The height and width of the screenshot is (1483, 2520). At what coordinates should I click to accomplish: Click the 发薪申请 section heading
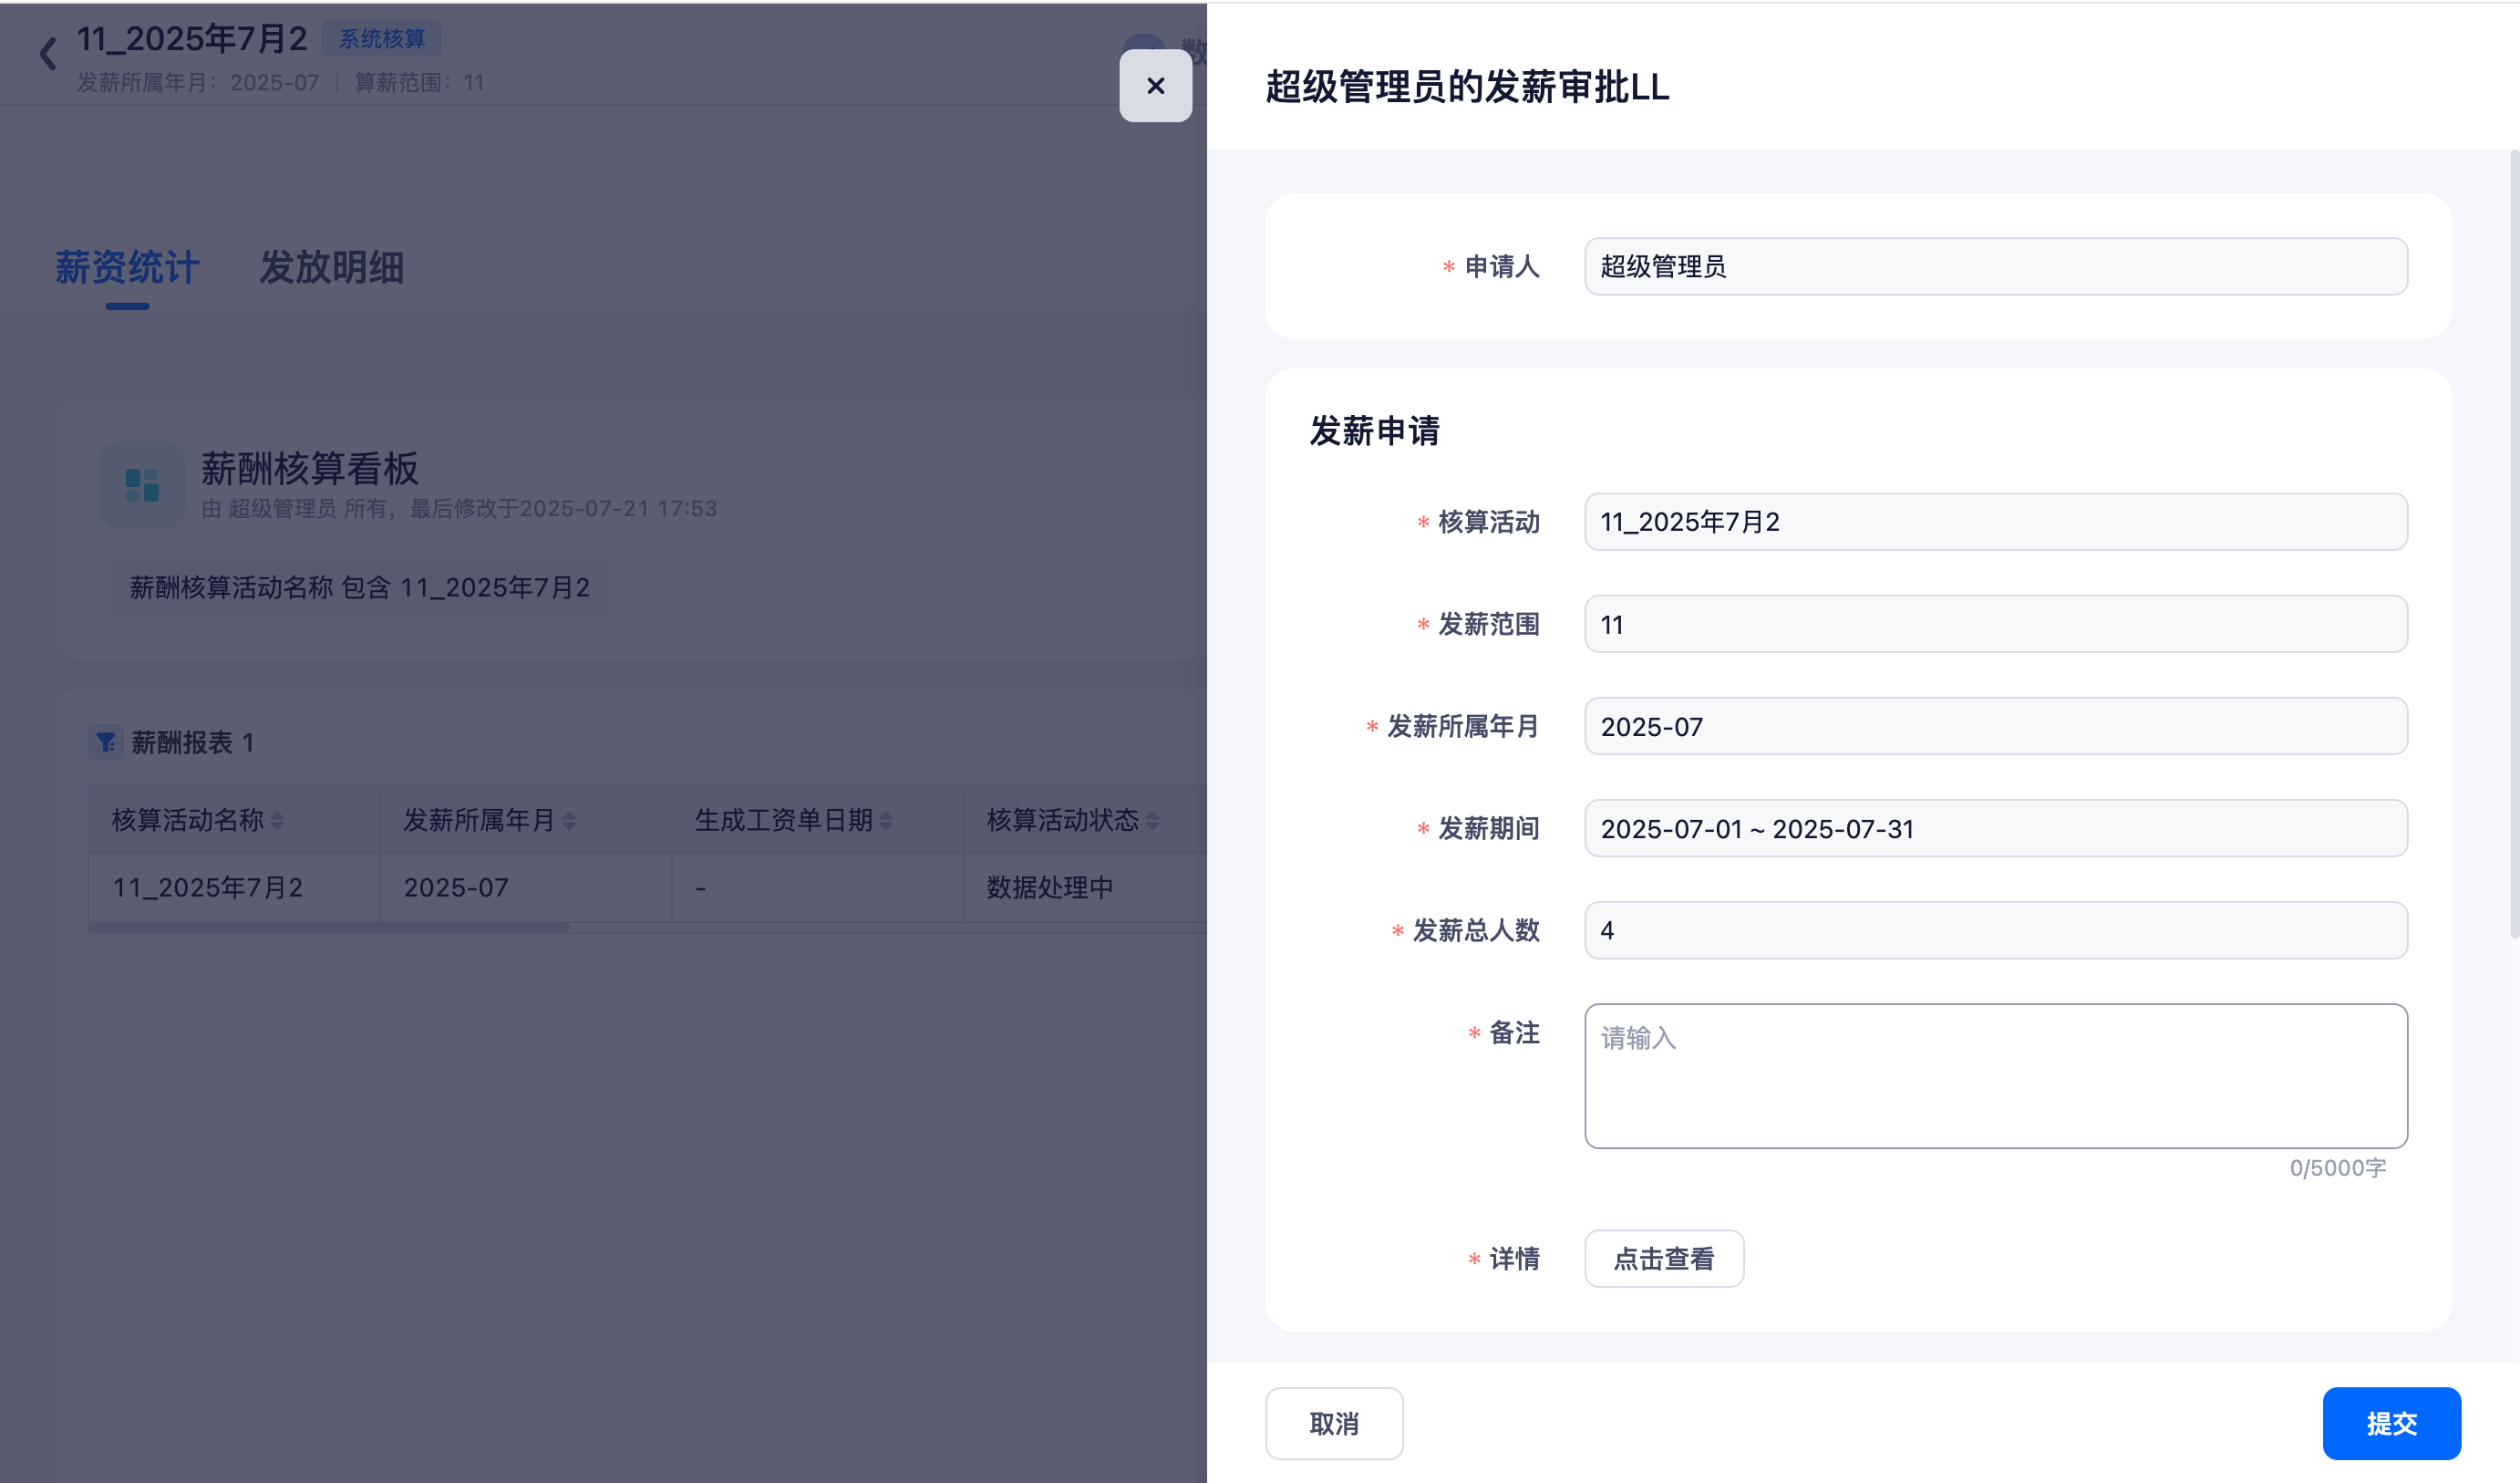(1375, 431)
